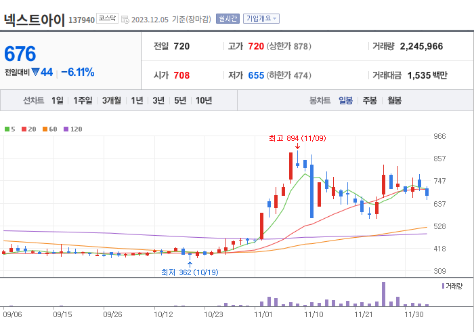This screenshot has width=474, height=332.
Task: Click the 하한가 474 text
Action: pos(288,75)
